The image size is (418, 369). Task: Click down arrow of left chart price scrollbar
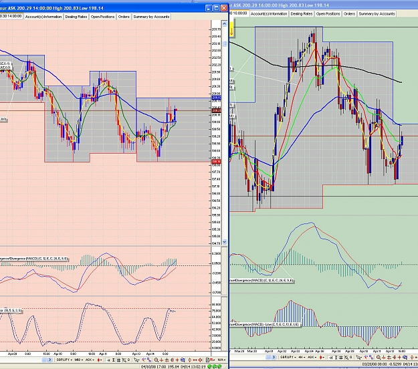(x=225, y=242)
